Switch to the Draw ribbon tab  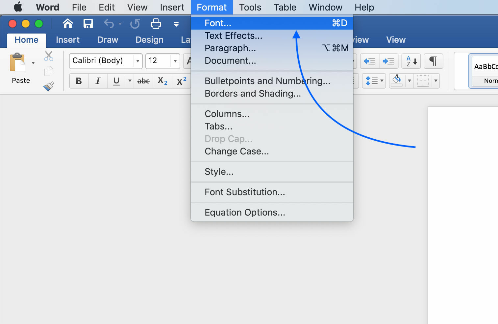[108, 40]
